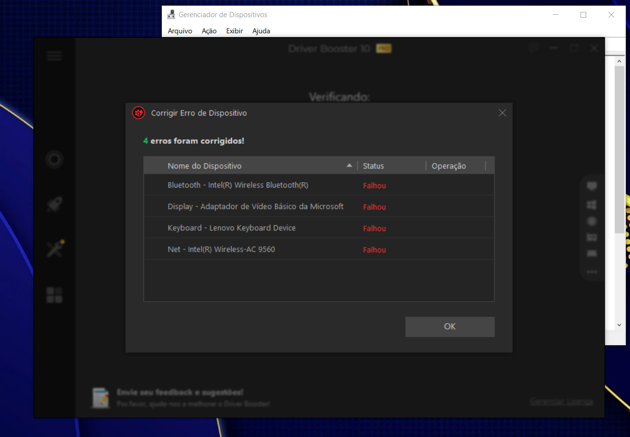
Task: Select Display - Adaptador de Vídeo Básico row
Action: tap(319, 206)
